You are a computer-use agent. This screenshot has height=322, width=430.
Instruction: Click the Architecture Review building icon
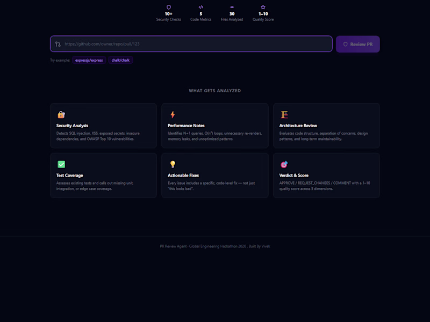[283, 114]
